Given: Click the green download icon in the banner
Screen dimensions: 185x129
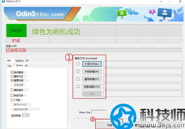Looking at the screenshot, I should [122, 14].
